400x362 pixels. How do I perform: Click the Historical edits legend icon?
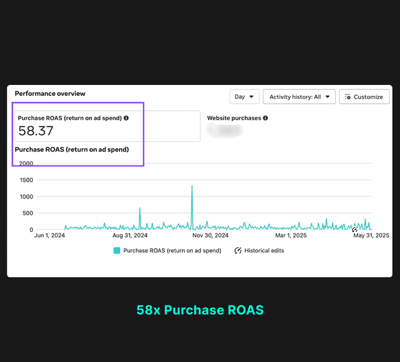tap(239, 250)
